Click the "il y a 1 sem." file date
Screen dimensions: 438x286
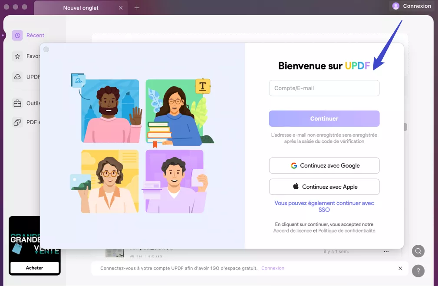[336, 251]
